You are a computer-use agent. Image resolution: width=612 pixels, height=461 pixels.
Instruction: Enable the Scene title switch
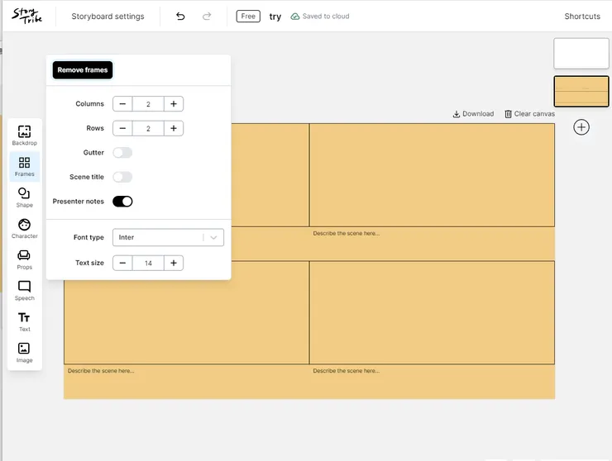(x=122, y=177)
